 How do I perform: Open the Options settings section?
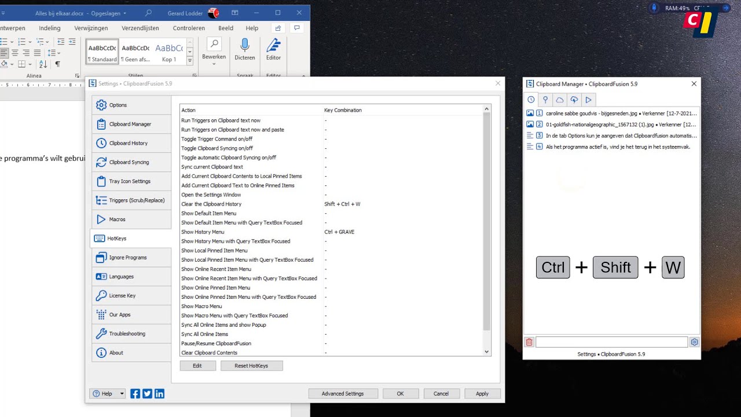[x=131, y=105]
